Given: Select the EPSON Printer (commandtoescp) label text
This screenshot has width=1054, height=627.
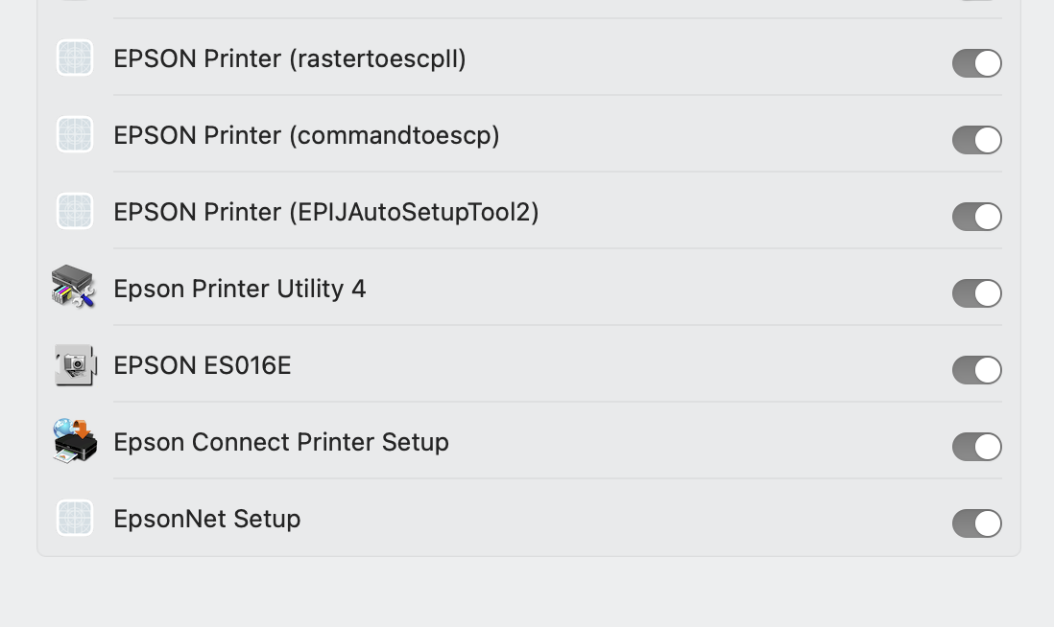Looking at the screenshot, I should [306, 136].
